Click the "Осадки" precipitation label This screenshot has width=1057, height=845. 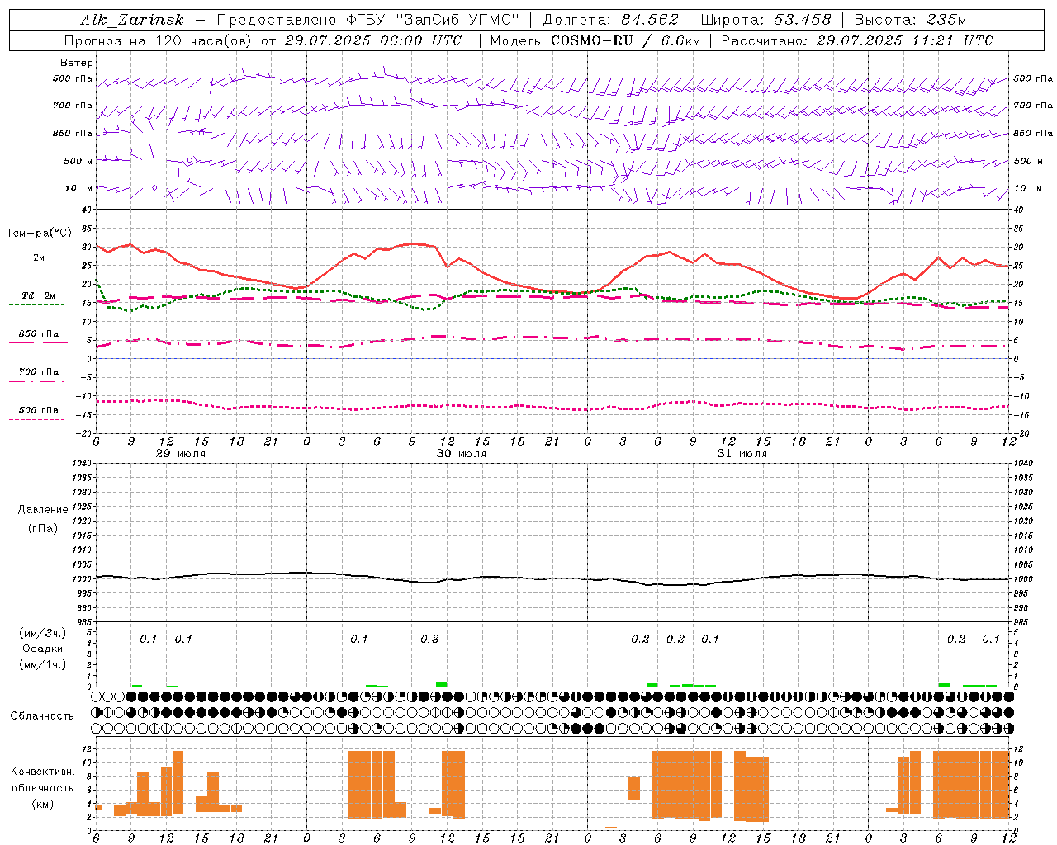[43, 649]
